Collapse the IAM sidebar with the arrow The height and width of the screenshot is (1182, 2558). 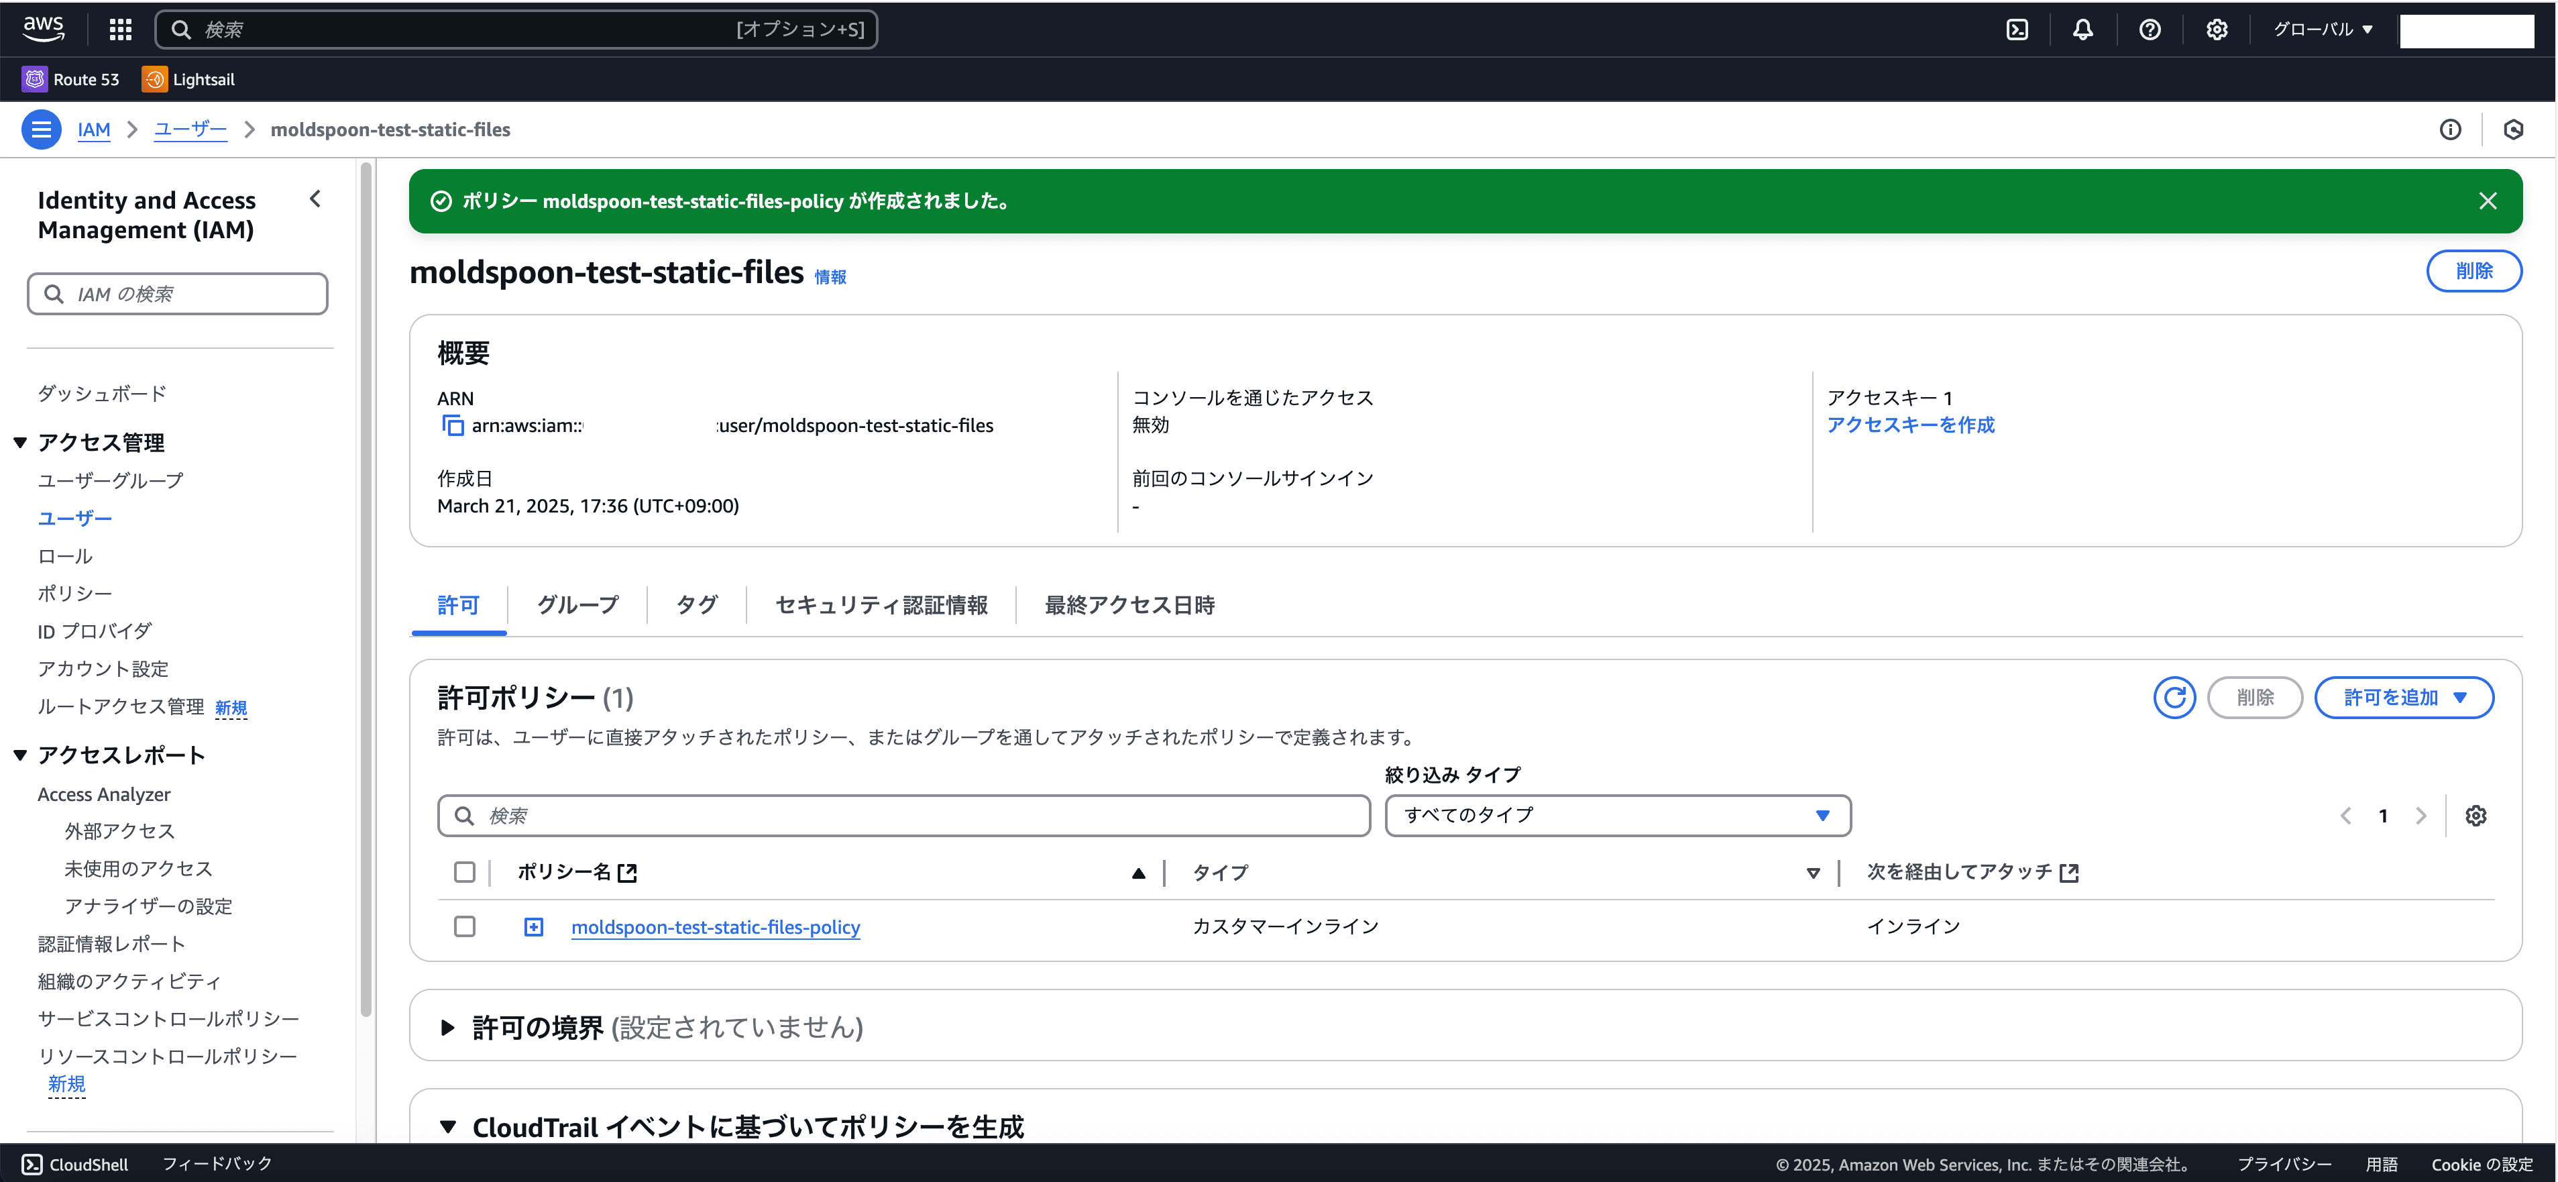(x=315, y=199)
